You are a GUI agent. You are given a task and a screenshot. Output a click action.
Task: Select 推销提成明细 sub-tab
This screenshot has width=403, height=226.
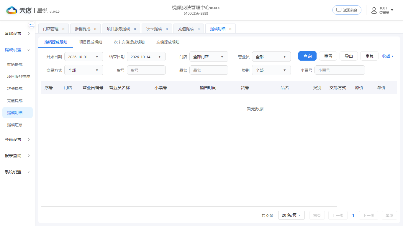(x=56, y=42)
